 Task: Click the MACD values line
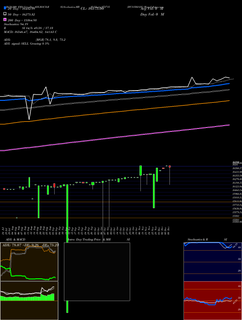pos(30,32)
